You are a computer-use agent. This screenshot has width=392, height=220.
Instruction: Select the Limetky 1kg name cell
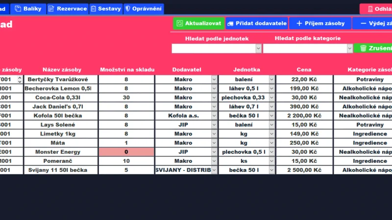(x=61, y=134)
